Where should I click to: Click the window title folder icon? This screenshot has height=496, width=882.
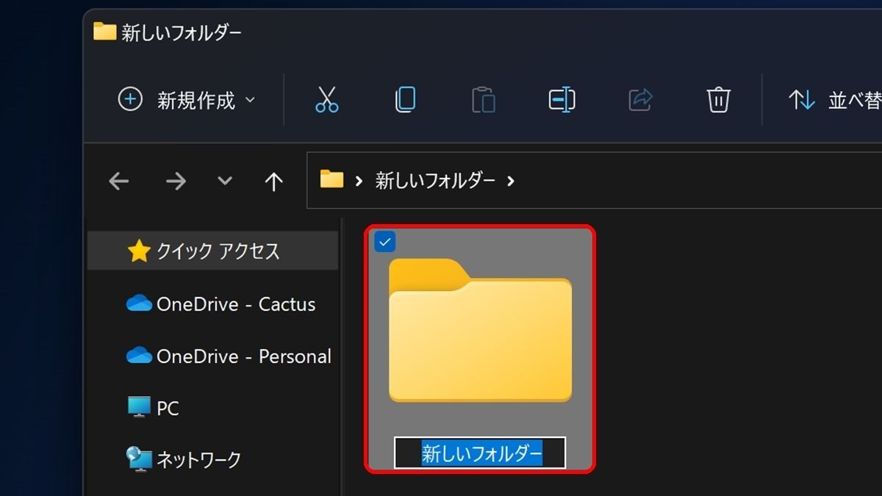pos(105,32)
